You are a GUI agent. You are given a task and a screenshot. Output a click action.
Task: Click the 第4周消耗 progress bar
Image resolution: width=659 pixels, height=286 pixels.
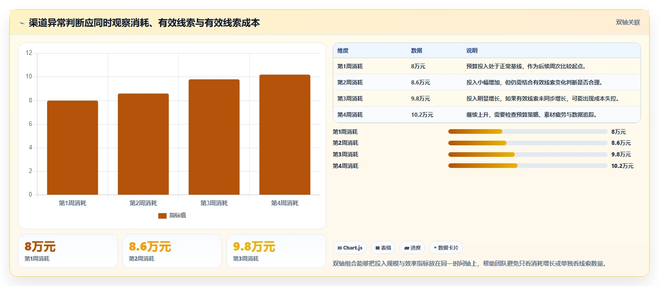point(528,166)
